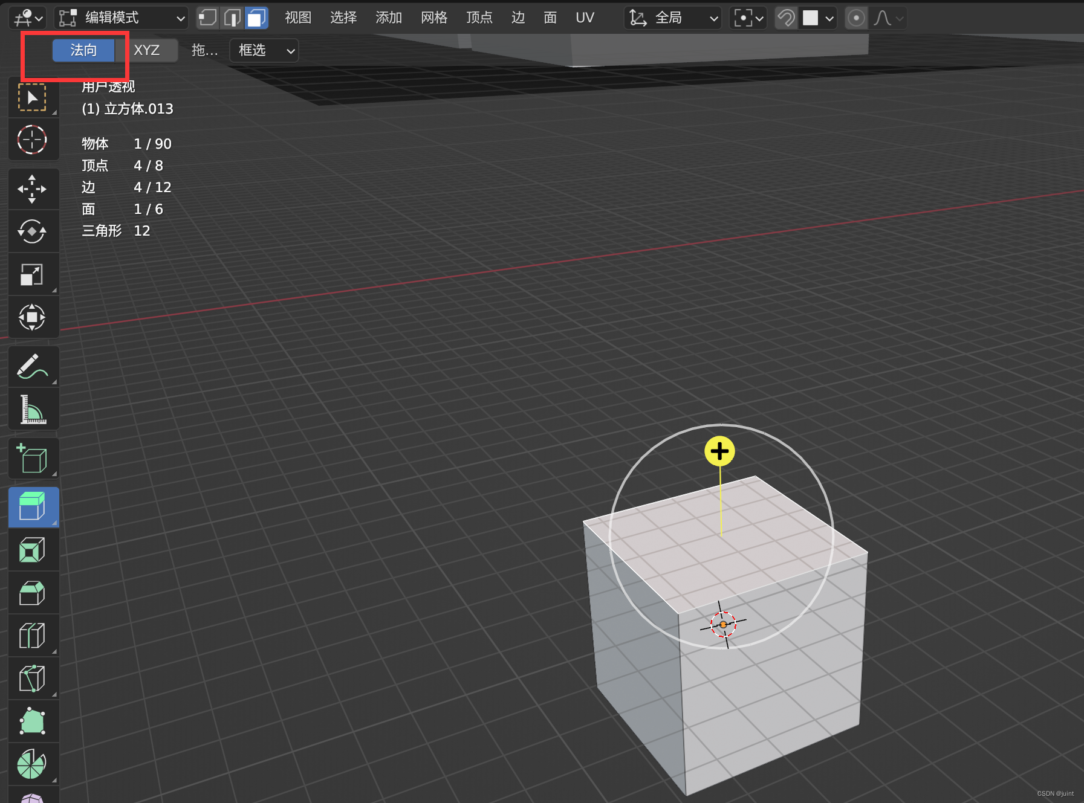This screenshot has width=1084, height=803.
Task: Click the 顶点 4 / 8 statistic
Action: tap(123, 166)
